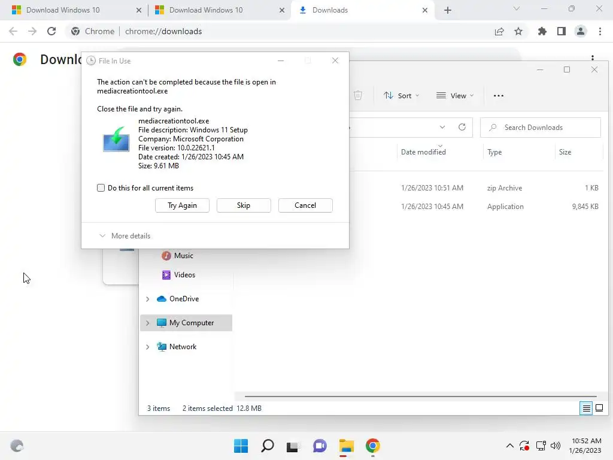Image resolution: width=613 pixels, height=460 pixels.
Task: Expand the My Computer tree node
Action: pyautogui.click(x=147, y=323)
